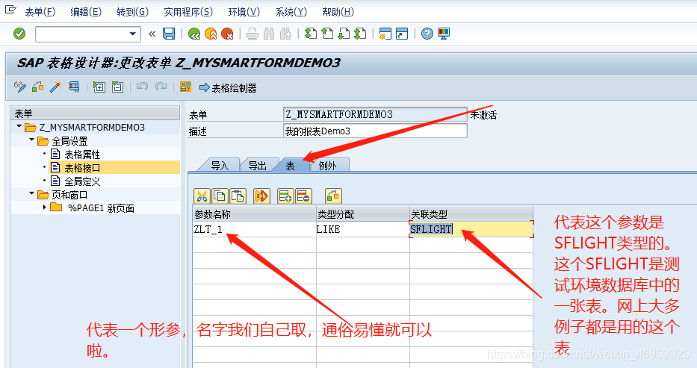Click the Check icon after delete row
The width and height of the screenshot is (697, 368).
333,196
